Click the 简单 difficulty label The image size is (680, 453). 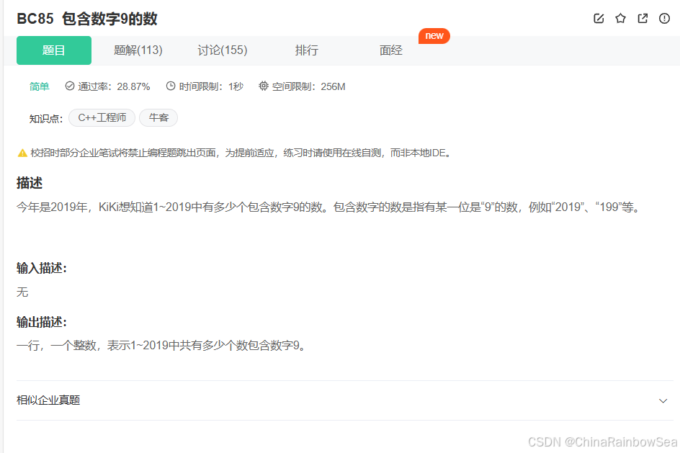click(40, 86)
